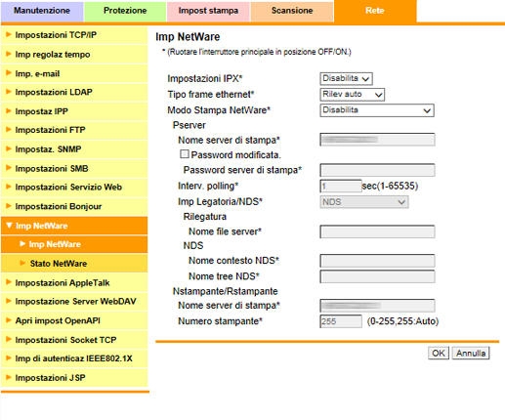The image size is (505, 420).
Task: Click the Nome file server field
Action: pyautogui.click(x=377, y=231)
